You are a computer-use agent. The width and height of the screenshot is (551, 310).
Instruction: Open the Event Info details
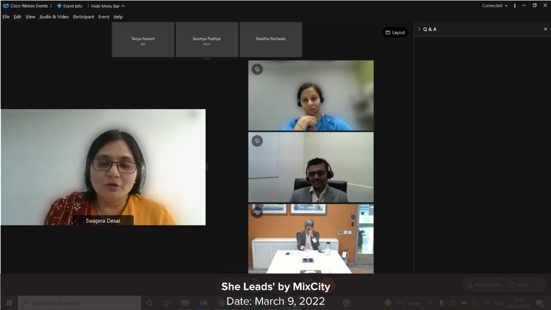70,6
